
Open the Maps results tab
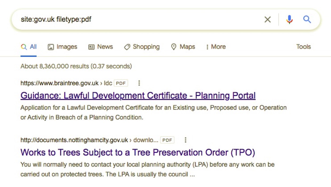point(183,47)
